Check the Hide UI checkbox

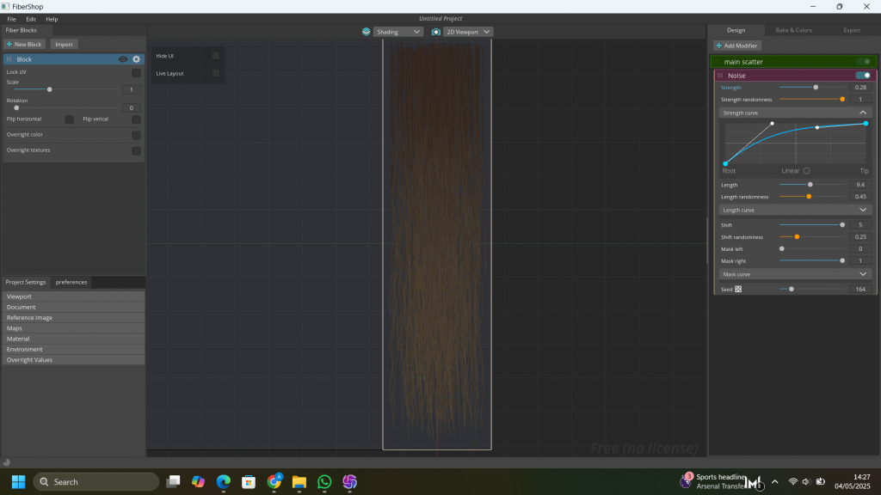216,56
